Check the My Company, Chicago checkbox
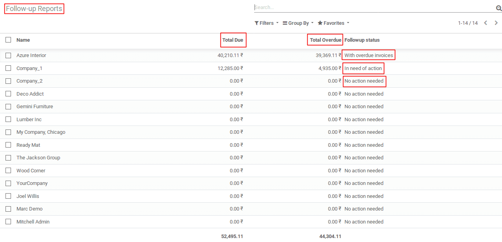Image resolution: width=502 pixels, height=242 pixels. 8,132
